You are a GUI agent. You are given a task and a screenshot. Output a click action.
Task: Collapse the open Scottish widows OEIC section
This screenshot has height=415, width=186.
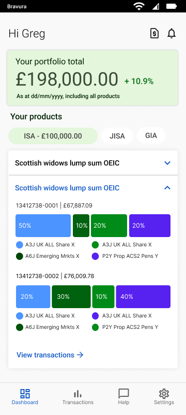pos(167,188)
